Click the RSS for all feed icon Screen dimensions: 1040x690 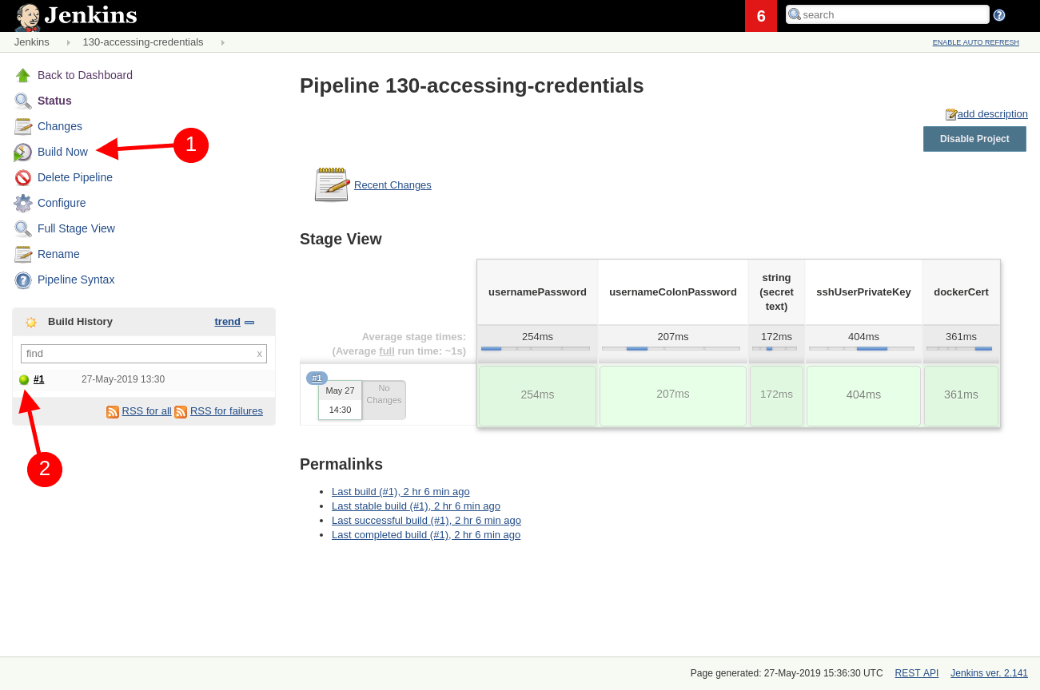(x=113, y=411)
